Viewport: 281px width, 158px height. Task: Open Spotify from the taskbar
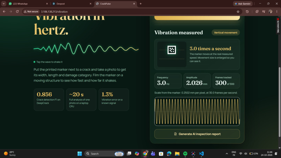coord(185,154)
